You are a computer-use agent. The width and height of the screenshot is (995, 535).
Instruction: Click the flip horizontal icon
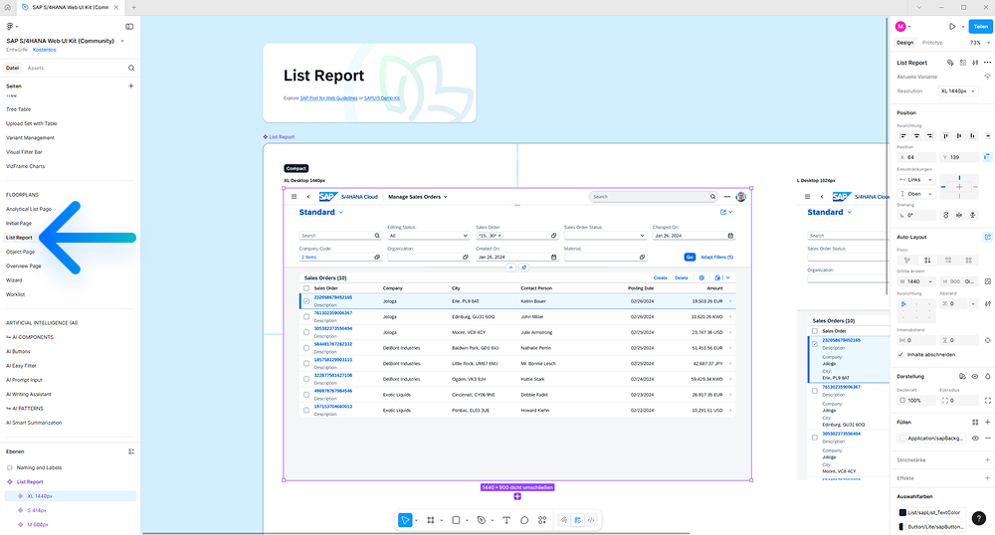(959, 215)
